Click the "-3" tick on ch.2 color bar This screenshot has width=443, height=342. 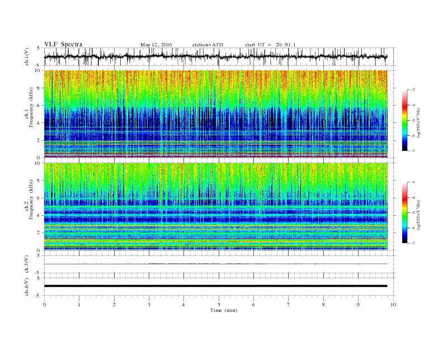(x=412, y=182)
